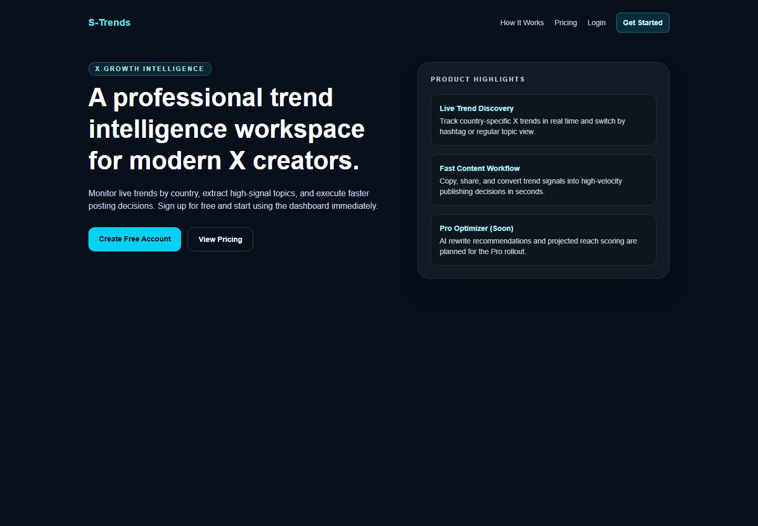Image resolution: width=758 pixels, height=526 pixels.
Task: Click the Product Highlights heading
Action: pos(477,79)
